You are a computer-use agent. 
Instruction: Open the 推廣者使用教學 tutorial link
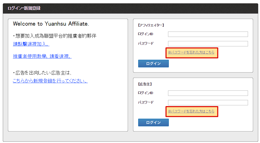[x=42, y=56]
